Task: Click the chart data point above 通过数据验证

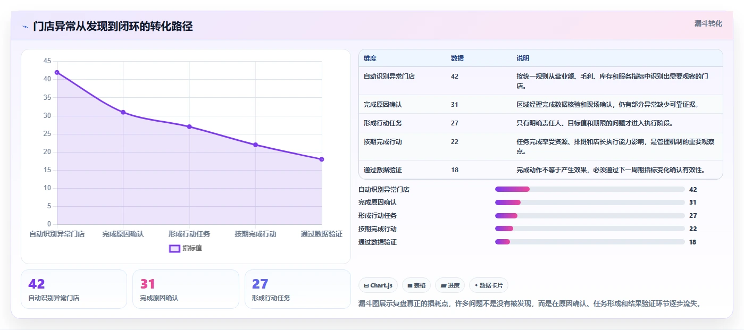Action: 322,159
